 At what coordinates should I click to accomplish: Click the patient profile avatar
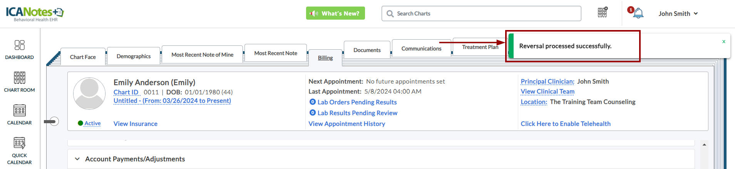coord(89,94)
